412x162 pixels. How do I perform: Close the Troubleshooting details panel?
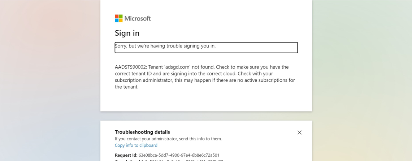pyautogui.click(x=300, y=132)
